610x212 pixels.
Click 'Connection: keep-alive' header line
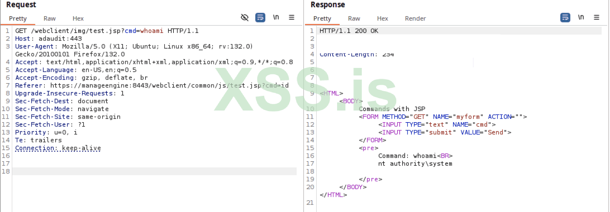(58, 148)
